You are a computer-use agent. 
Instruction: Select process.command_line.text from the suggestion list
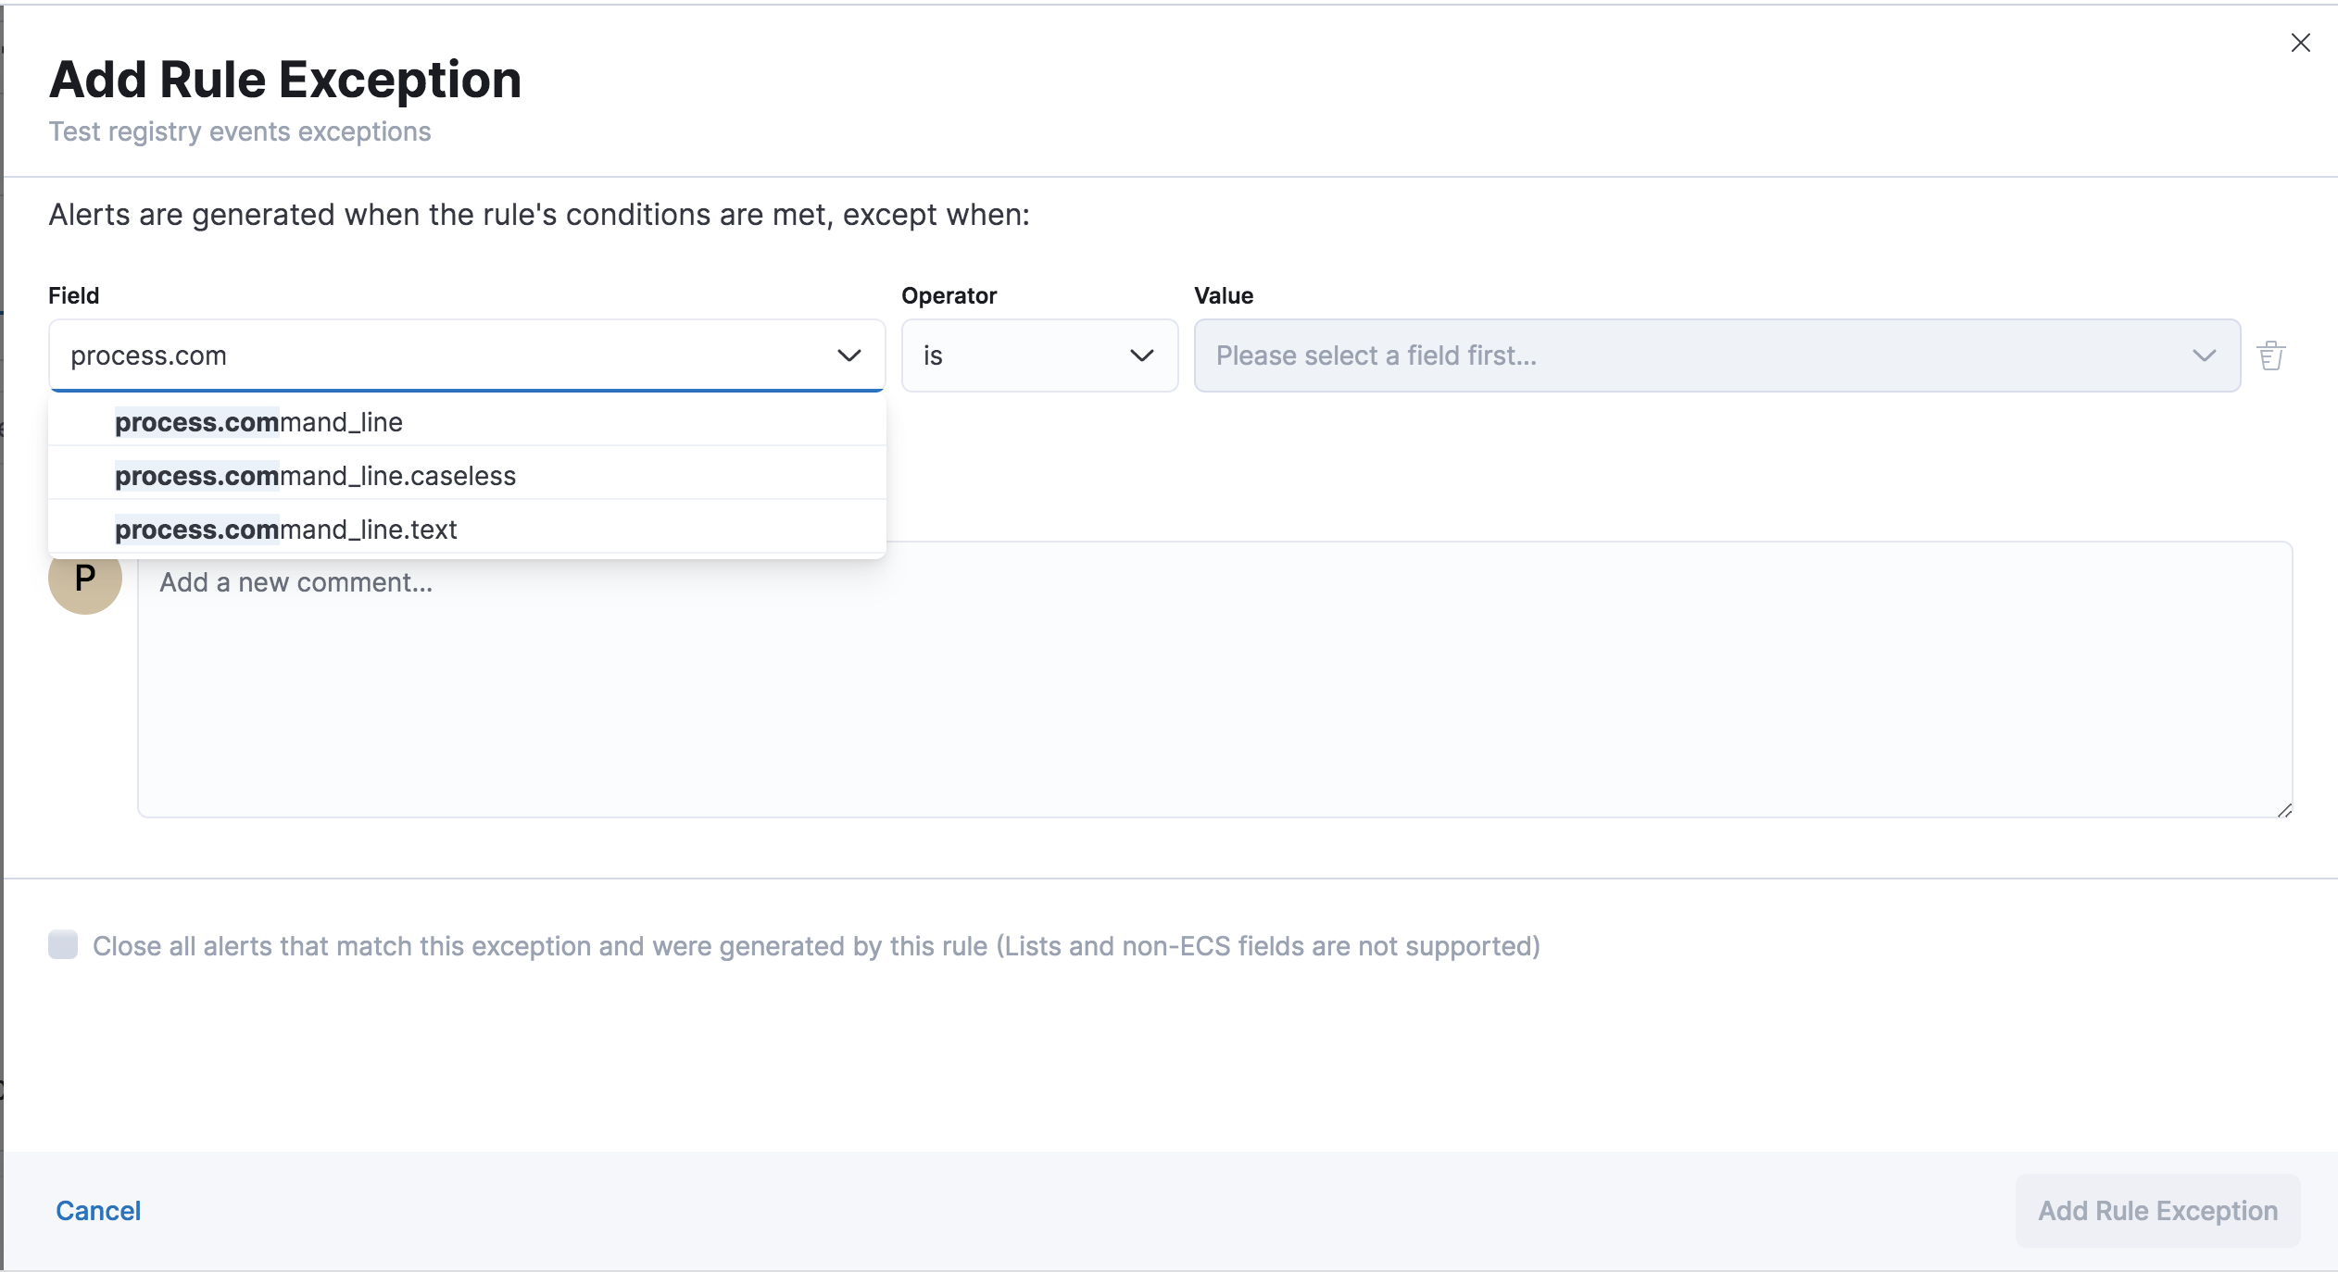pyautogui.click(x=285, y=530)
